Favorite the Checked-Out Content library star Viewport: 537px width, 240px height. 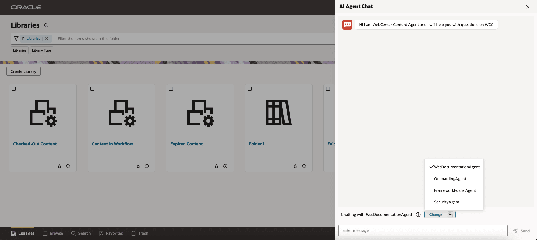(x=59, y=166)
